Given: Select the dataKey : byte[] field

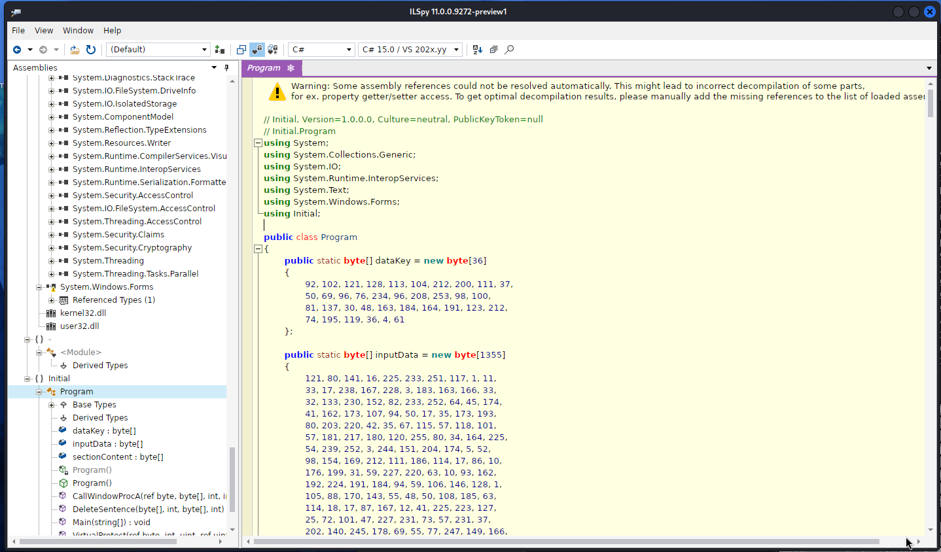Looking at the screenshot, I should pos(105,431).
